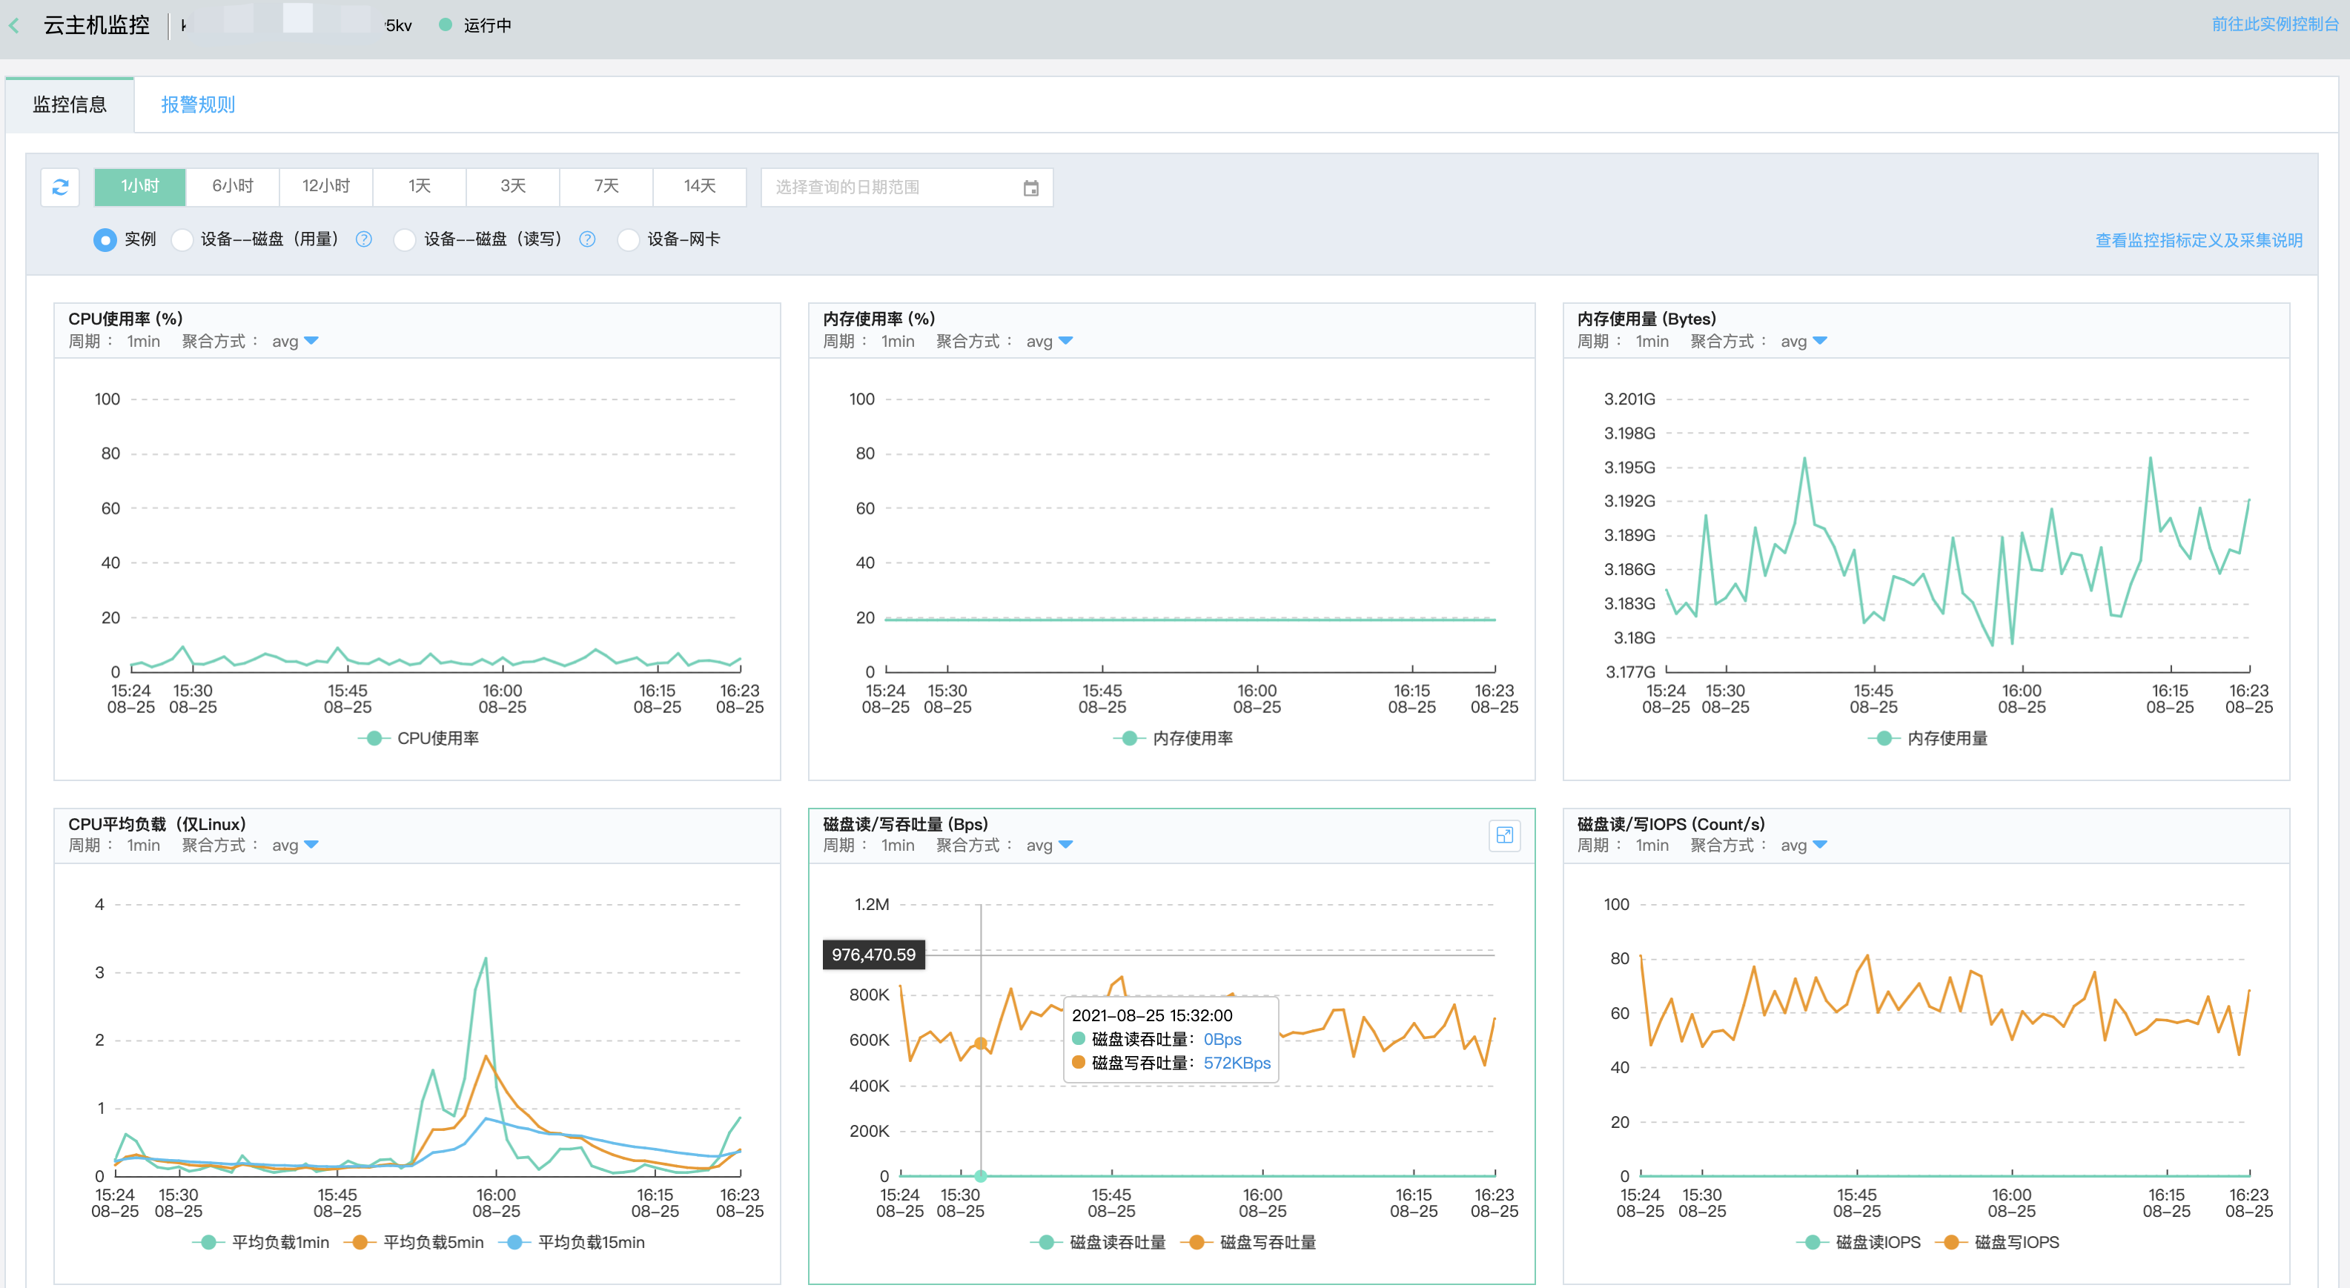Toggle the 磁盘读吞吐量 legend series
Viewport: 2350px width, 1288px height.
click(x=1099, y=1242)
